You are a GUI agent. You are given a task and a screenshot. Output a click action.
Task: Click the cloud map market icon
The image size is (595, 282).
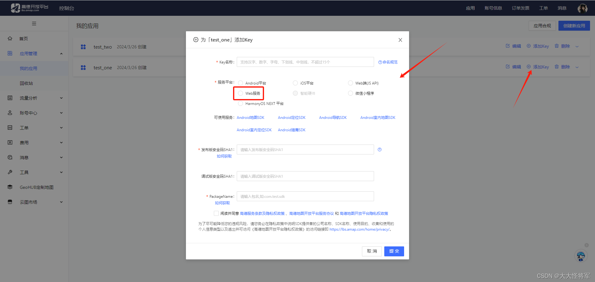[10, 202]
